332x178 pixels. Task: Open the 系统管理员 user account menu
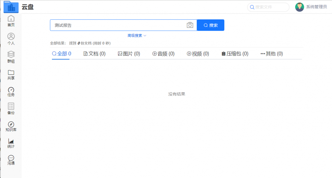(311, 7)
